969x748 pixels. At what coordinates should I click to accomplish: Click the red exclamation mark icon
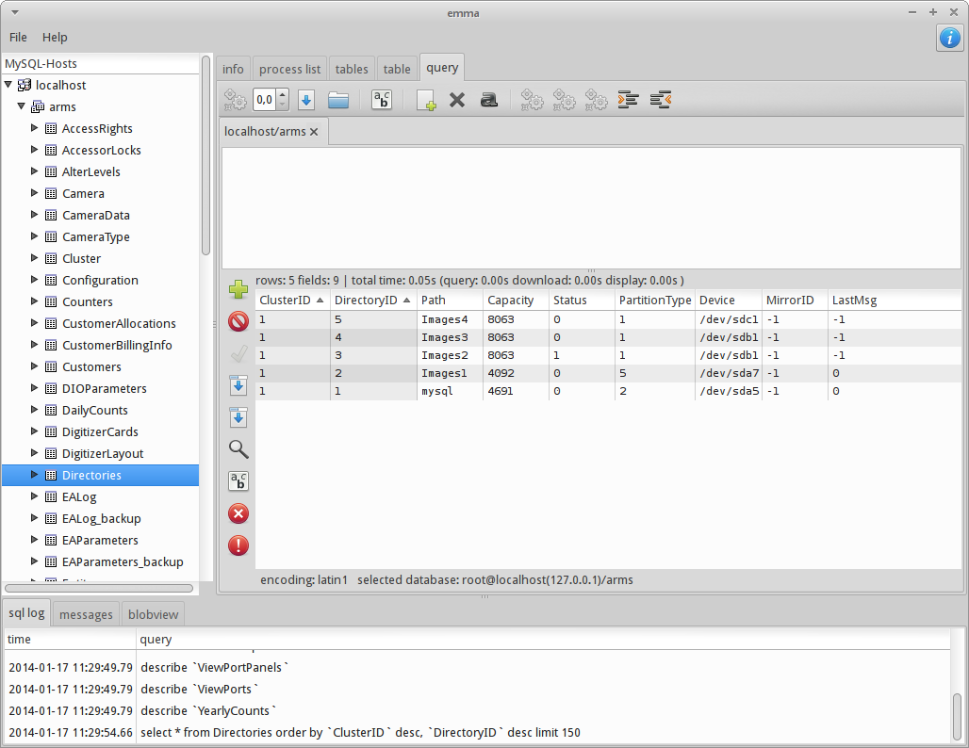238,545
